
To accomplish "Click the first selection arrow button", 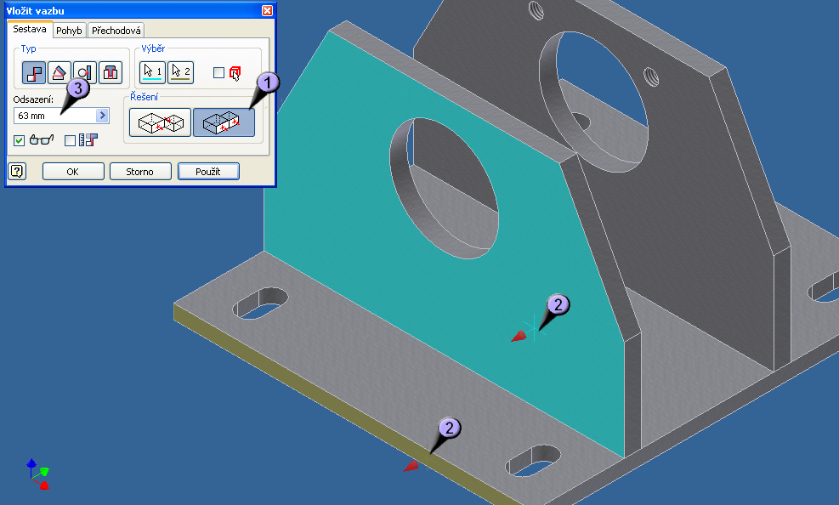I will [152, 72].
